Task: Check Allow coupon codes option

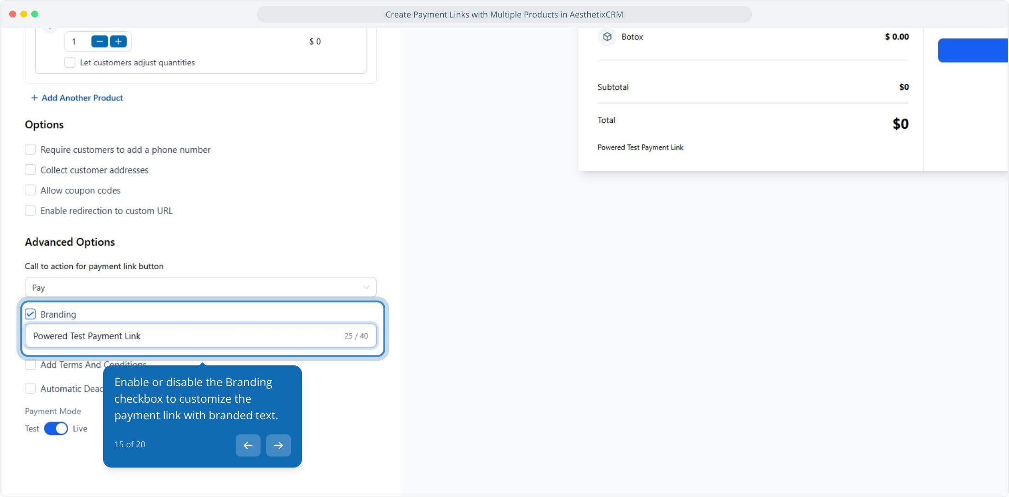Action: [x=30, y=191]
